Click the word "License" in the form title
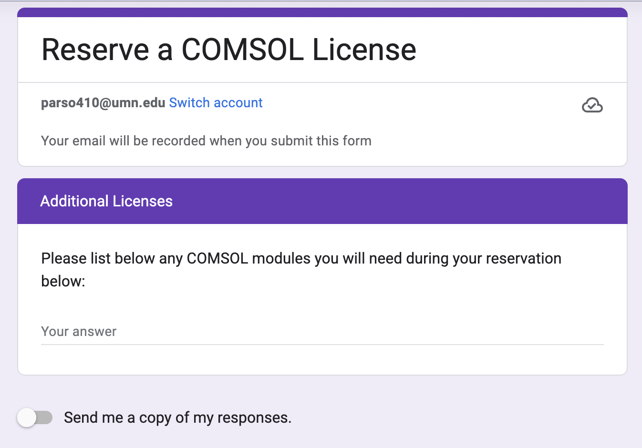 (x=364, y=50)
